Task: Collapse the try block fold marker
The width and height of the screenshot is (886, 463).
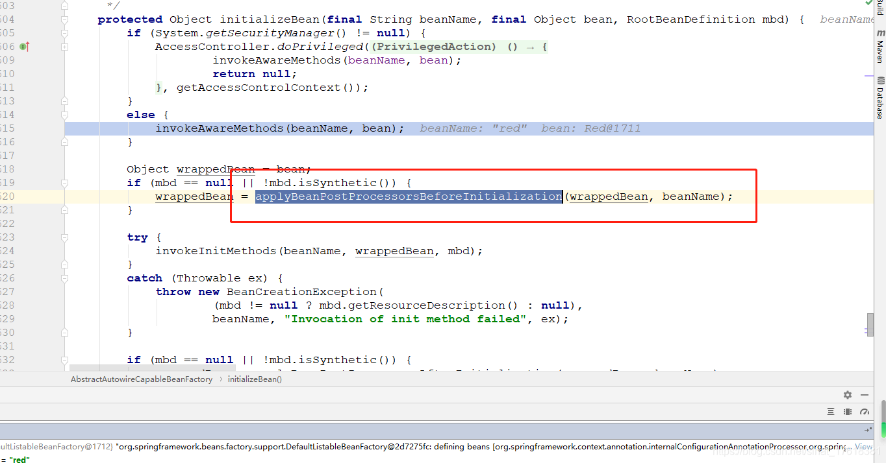Action: coord(64,237)
